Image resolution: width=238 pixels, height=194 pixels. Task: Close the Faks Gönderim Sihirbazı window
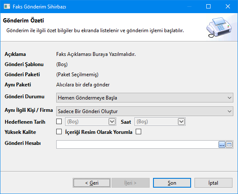coord(228,6)
